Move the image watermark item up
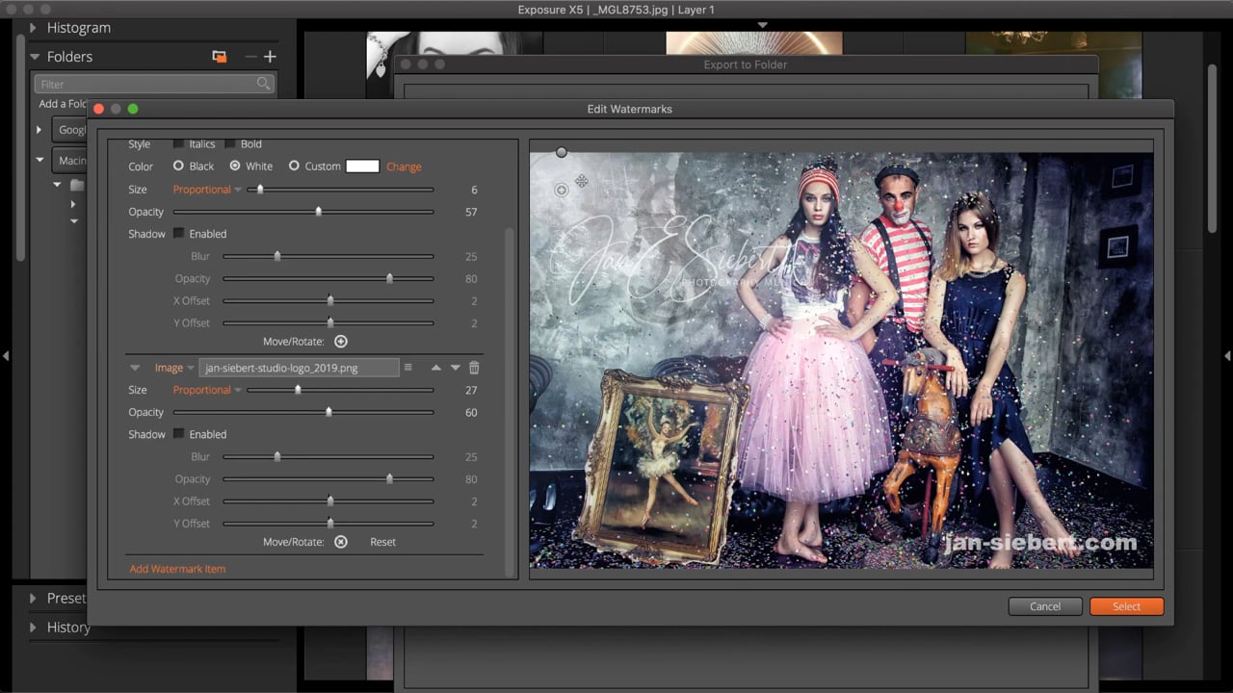Image resolution: width=1233 pixels, height=693 pixels. 436,368
